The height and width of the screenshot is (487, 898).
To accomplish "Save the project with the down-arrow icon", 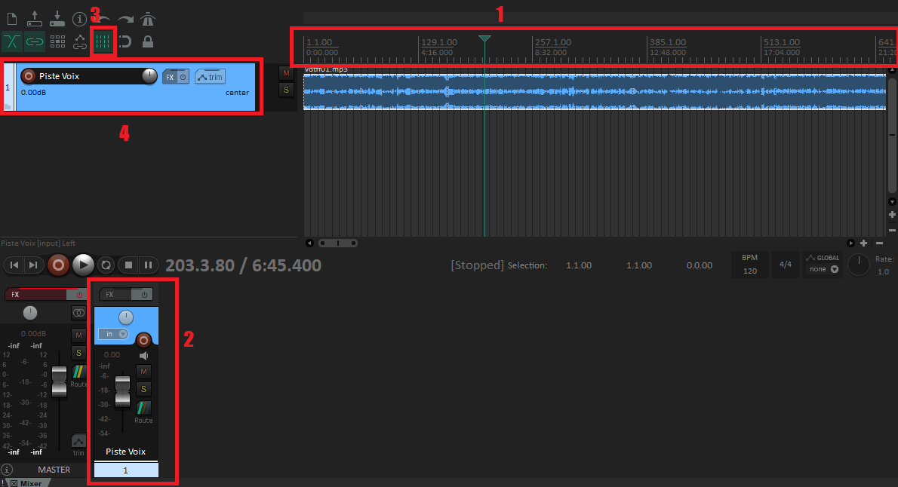I will (57, 19).
